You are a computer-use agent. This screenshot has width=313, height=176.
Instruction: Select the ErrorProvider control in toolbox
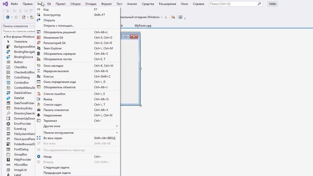[x=22, y=124]
